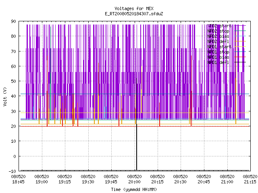The height and width of the screenshot is (193, 258).
Task: Click the purple NPD2 start legend line
Action: point(240,26)
